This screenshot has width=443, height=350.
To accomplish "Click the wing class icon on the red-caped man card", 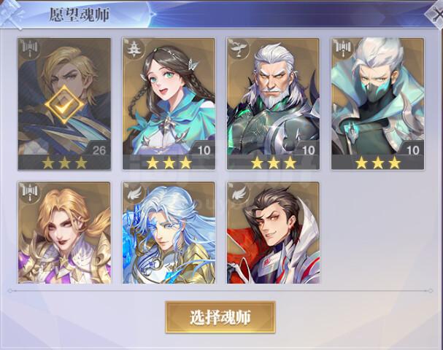I will click(x=238, y=192).
